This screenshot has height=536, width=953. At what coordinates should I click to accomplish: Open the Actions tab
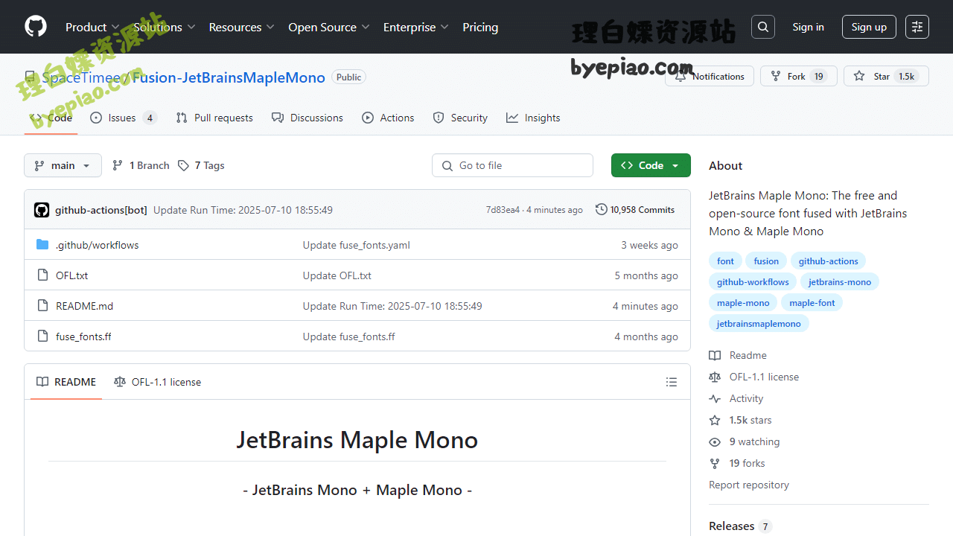click(388, 118)
